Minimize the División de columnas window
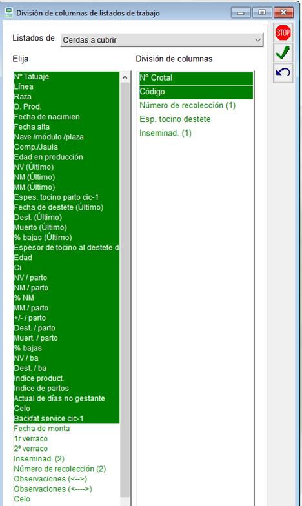Image resolution: width=302 pixels, height=506 pixels. coord(241,13)
